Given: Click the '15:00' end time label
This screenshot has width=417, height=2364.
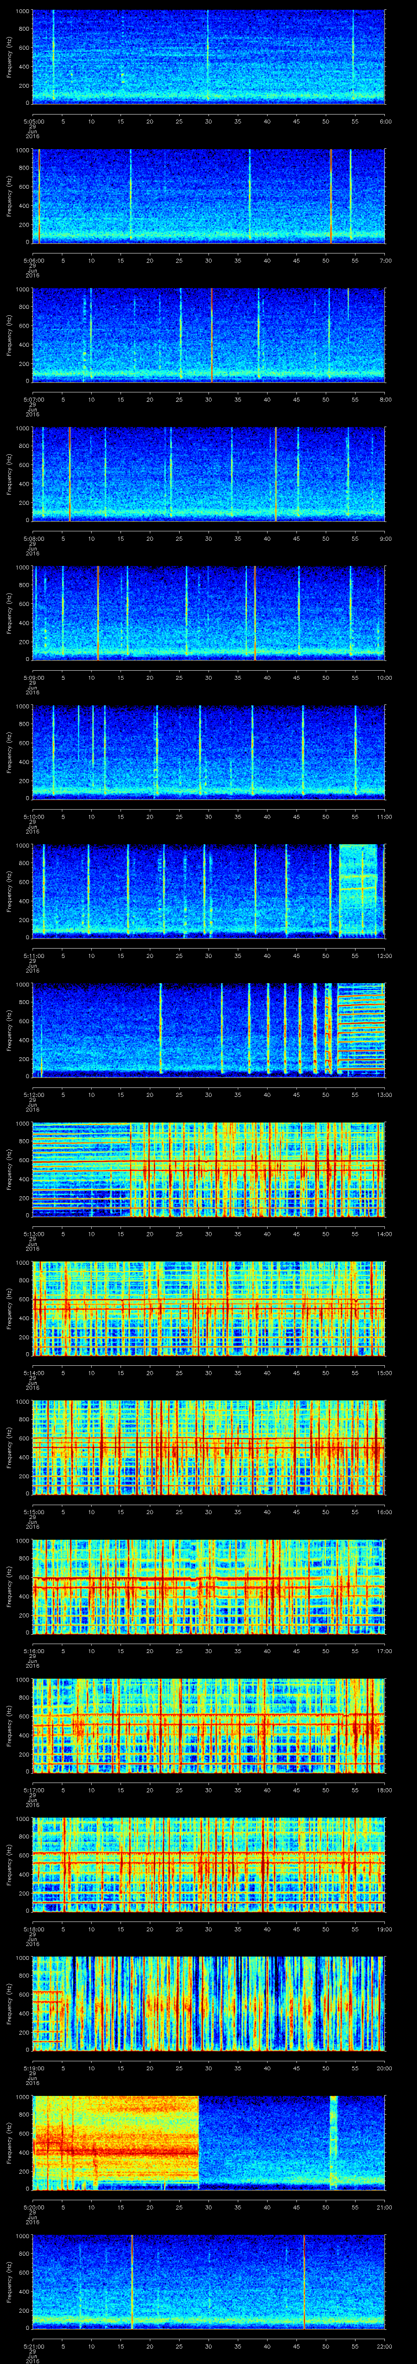Looking at the screenshot, I should click(x=384, y=1373).
